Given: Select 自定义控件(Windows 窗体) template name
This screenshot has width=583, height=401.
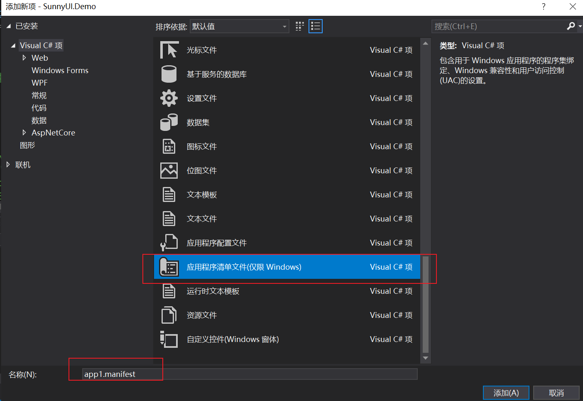Looking at the screenshot, I should click(x=233, y=339).
